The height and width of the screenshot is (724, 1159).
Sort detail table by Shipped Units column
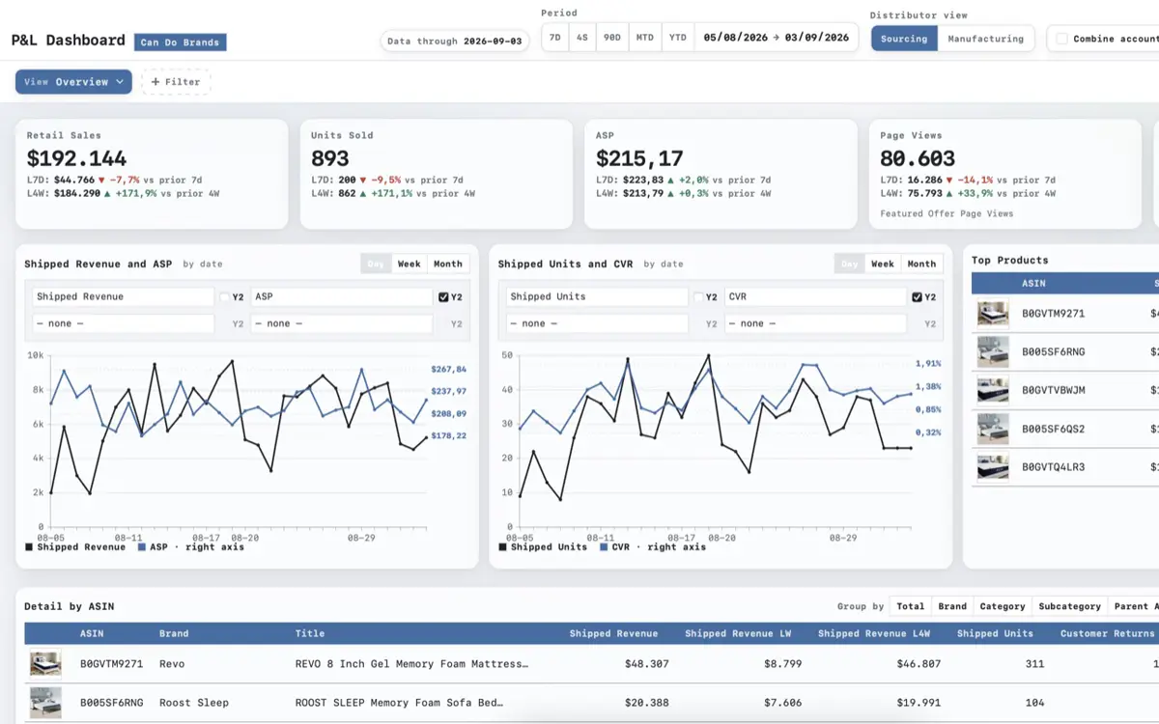[995, 633]
